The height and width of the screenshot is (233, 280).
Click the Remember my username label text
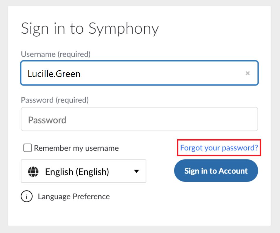(x=76, y=148)
